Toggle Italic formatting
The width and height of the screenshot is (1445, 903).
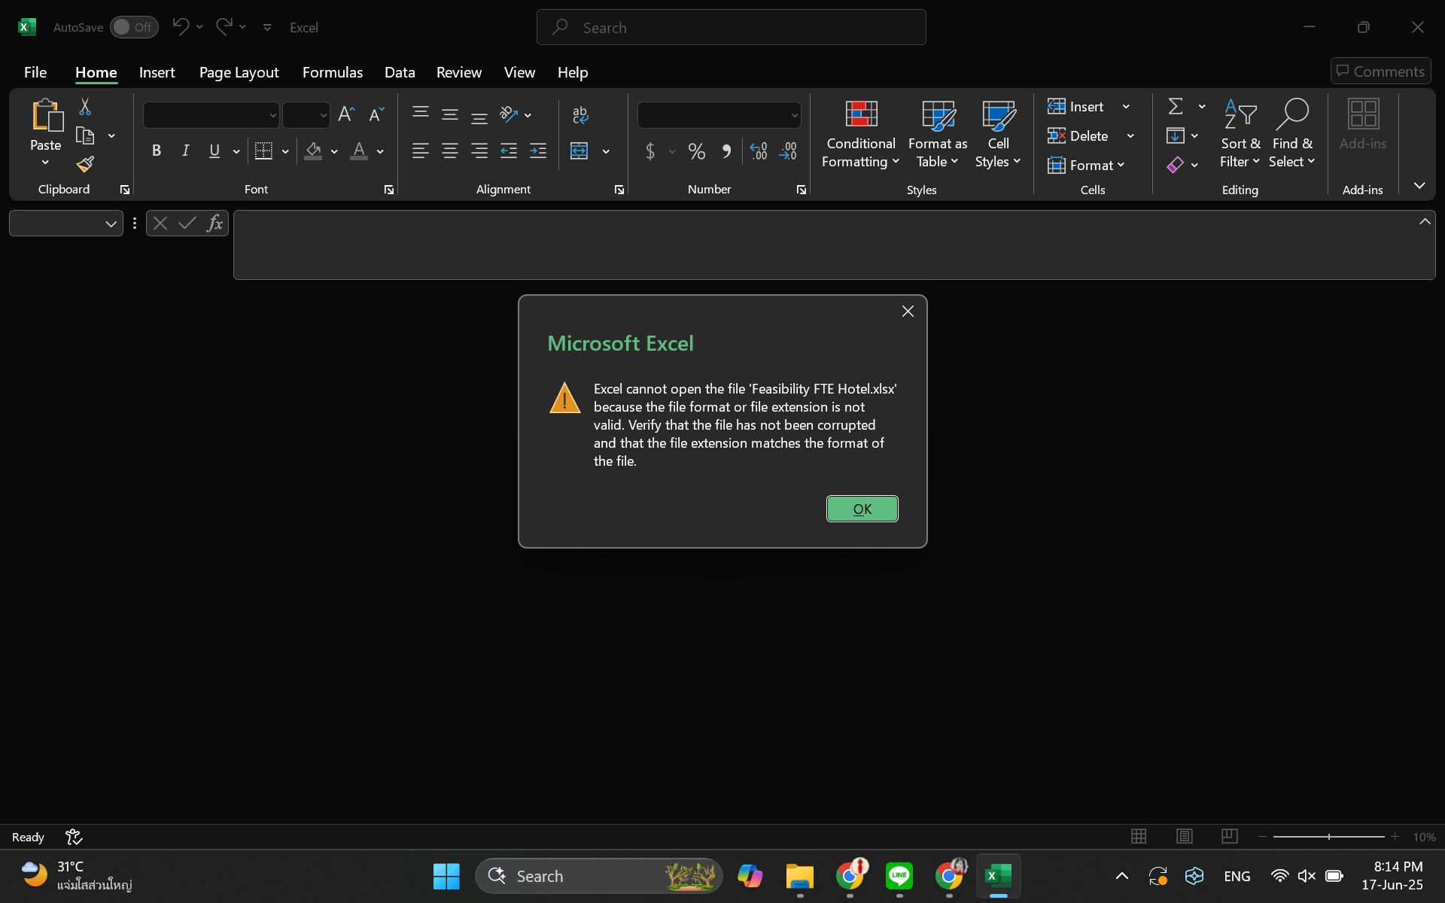[185, 151]
